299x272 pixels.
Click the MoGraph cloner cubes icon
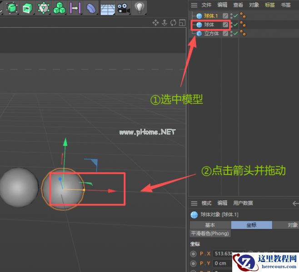[60, 8]
